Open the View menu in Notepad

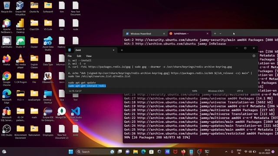click(89, 56)
